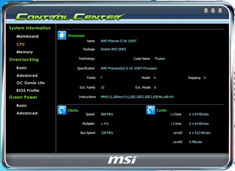Viewport: 235px width, 171px height.
Task: Open Basic under Green Power
Action: pyautogui.click(x=22, y=105)
